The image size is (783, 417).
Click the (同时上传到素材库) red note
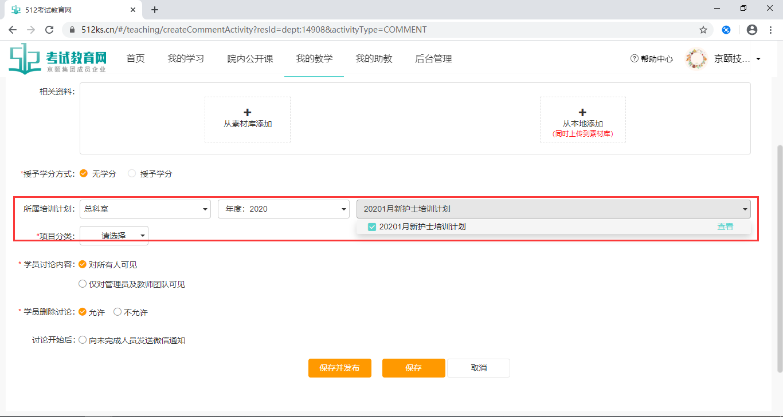(583, 134)
